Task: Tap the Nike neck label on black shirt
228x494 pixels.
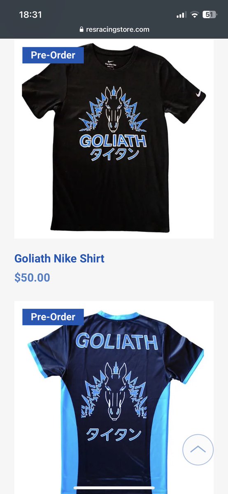Action: point(110,63)
